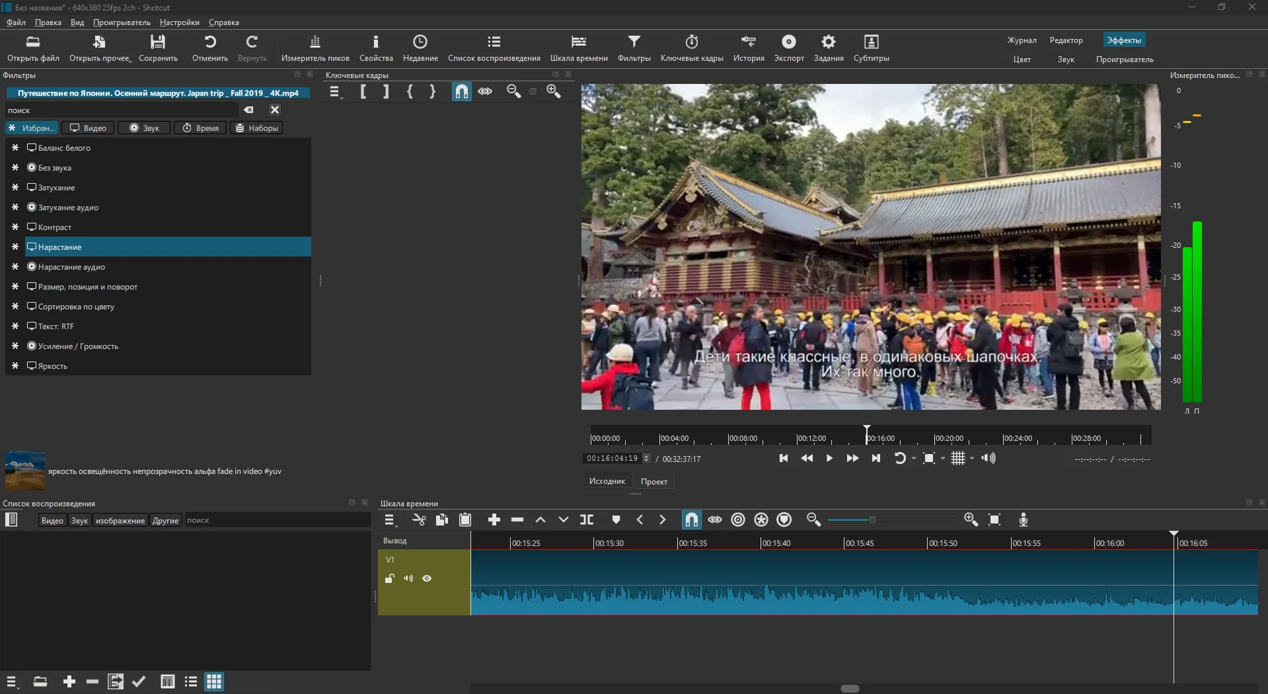1268x694 pixels.
Task: Hide the V1 track with eye icon
Action: point(427,578)
